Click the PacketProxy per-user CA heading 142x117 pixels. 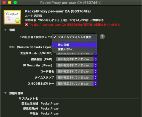58,11
